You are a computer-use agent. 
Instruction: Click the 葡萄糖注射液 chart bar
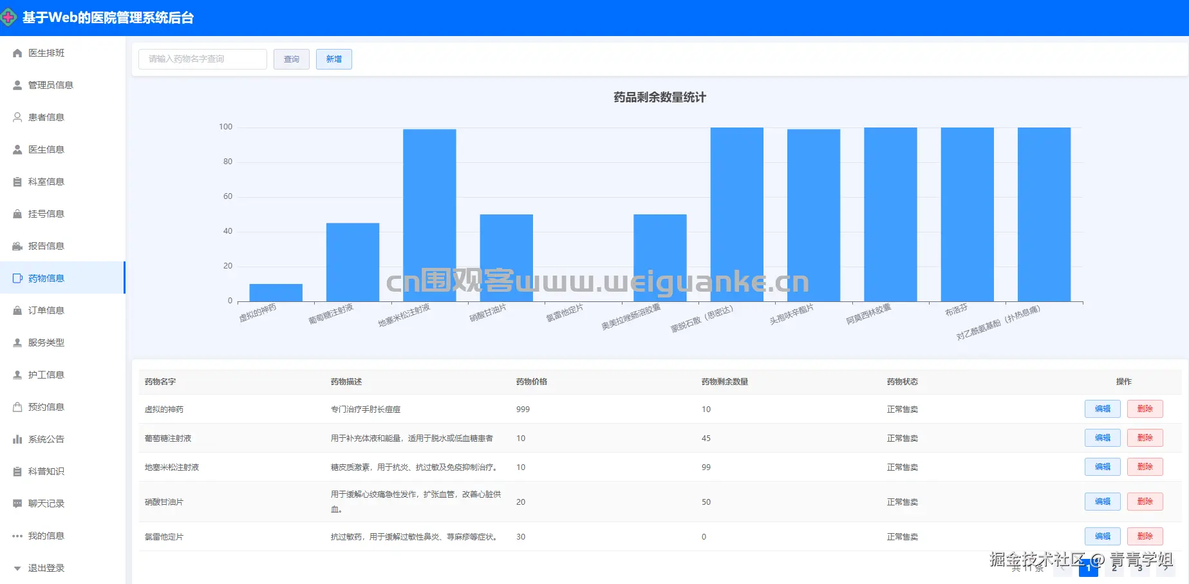[353, 262]
